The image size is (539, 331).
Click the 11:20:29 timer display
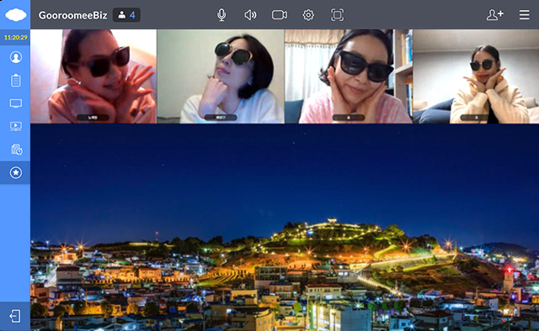[15, 38]
